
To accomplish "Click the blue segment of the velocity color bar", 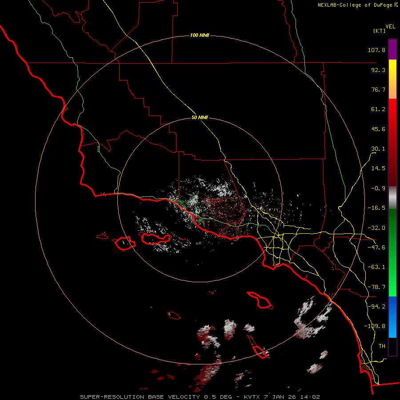I will pyautogui.click(x=392, y=317).
